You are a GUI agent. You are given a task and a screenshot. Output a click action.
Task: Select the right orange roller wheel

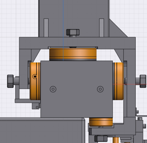click(118, 81)
